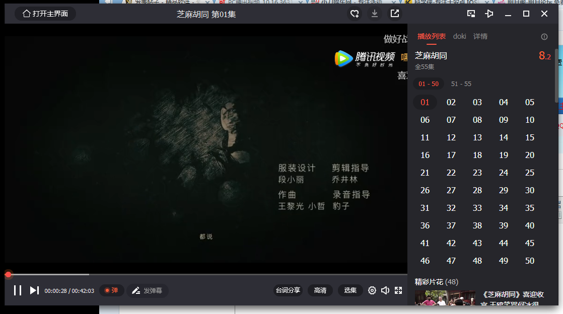The height and width of the screenshot is (314, 563).
Task: Open the 精彩片花 clip thumbnail
Action: point(445,298)
